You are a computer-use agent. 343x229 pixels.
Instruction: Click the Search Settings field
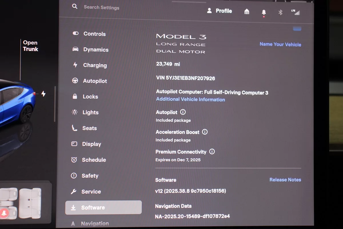[101, 7]
